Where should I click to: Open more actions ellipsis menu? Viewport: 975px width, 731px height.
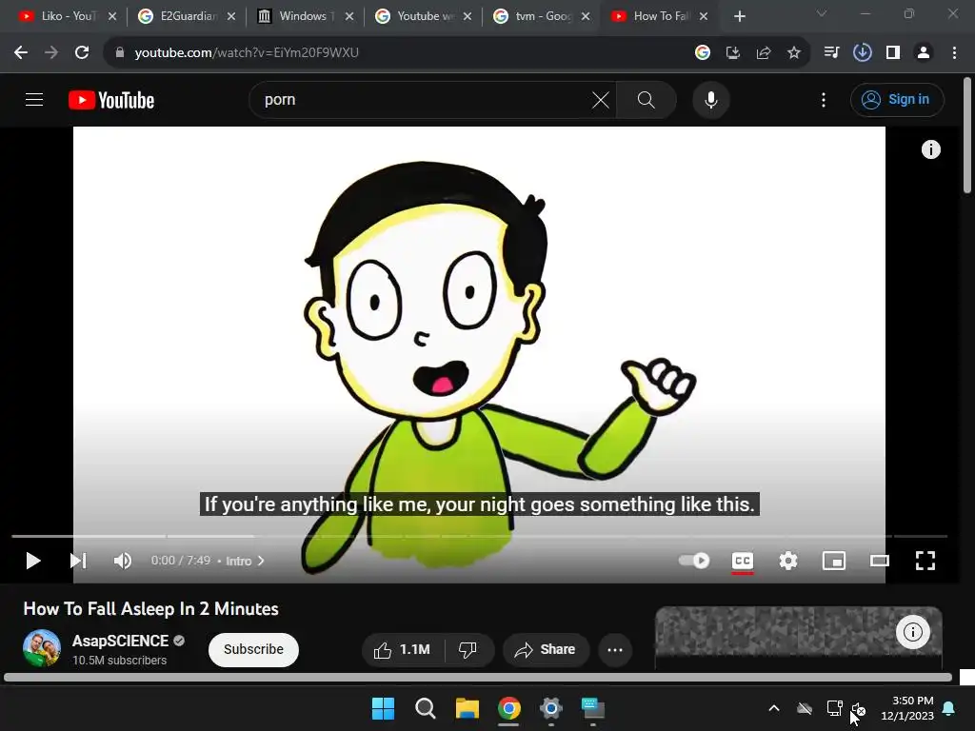615,649
